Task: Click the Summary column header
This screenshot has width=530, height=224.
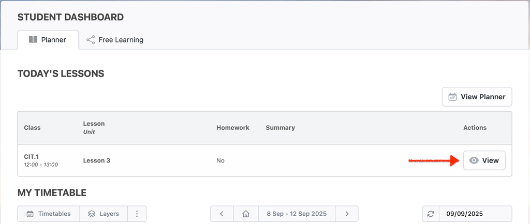Action: (x=280, y=128)
